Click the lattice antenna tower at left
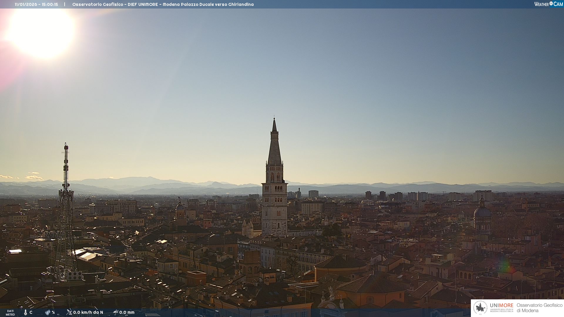 66,205
